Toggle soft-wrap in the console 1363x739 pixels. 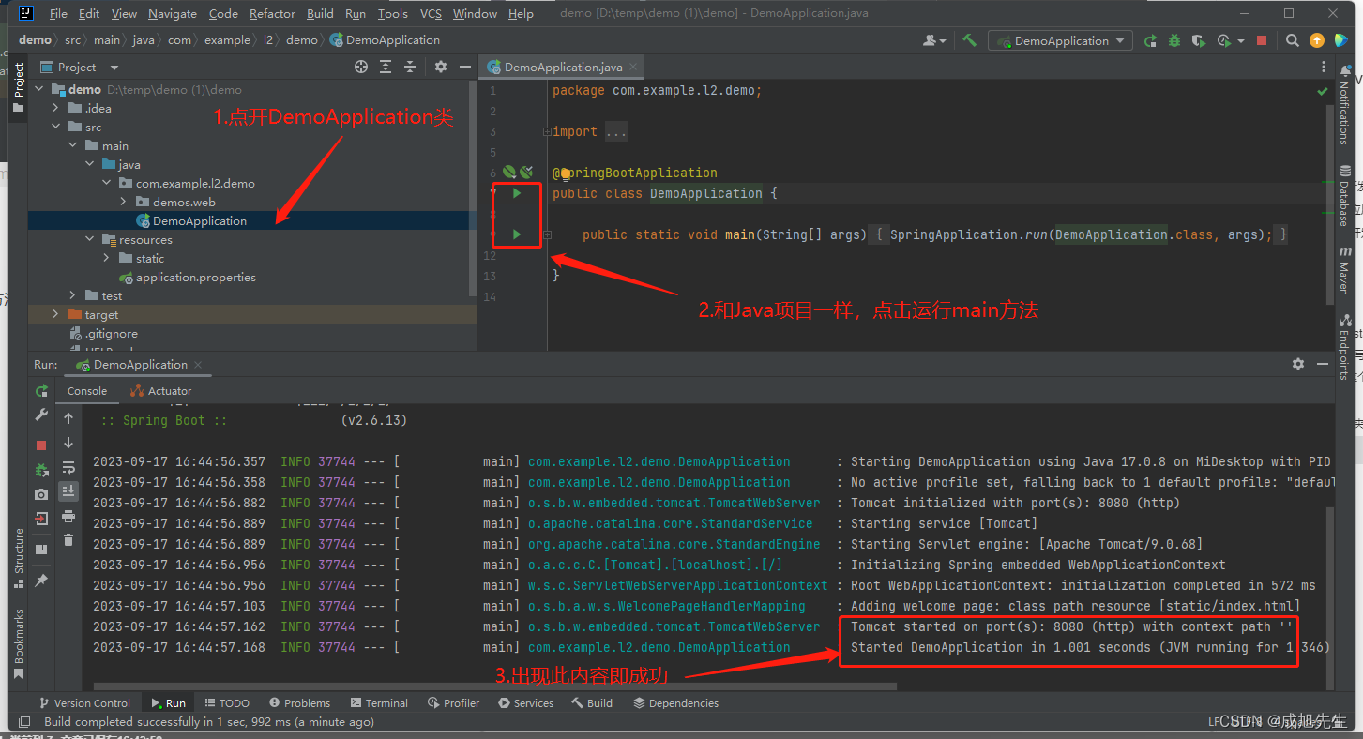[68, 467]
